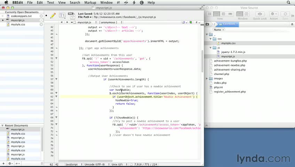Select single-pane Window layout in View Source
The height and width of the screenshot is (167, 295).
pyautogui.click(x=239, y=14)
